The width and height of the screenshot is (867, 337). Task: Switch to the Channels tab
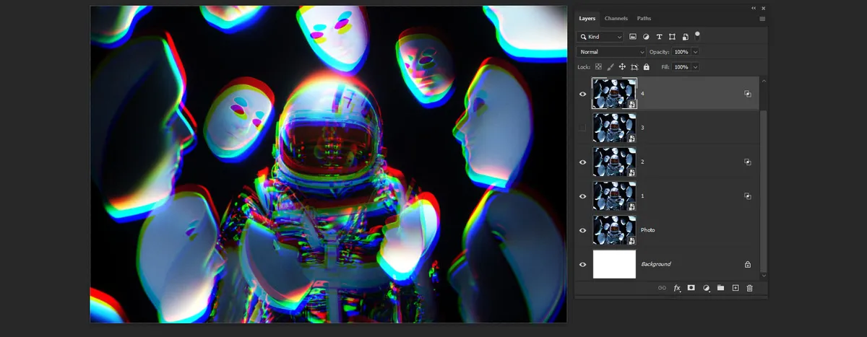pyautogui.click(x=616, y=19)
